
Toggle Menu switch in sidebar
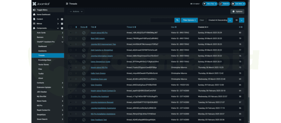pos(34,10)
